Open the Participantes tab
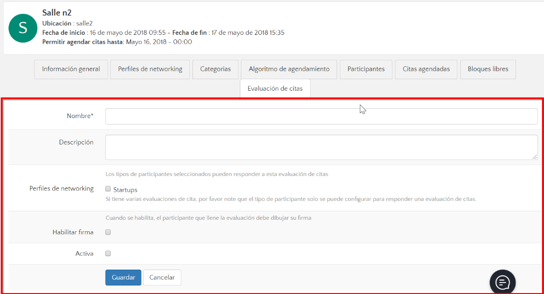Image resolution: width=544 pixels, height=294 pixels. [366, 69]
